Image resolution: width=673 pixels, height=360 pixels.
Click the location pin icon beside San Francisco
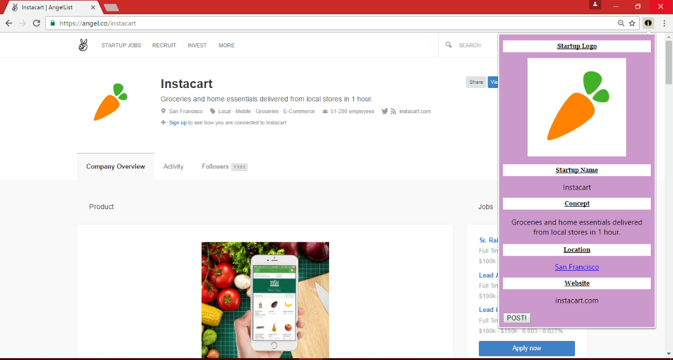coord(163,111)
